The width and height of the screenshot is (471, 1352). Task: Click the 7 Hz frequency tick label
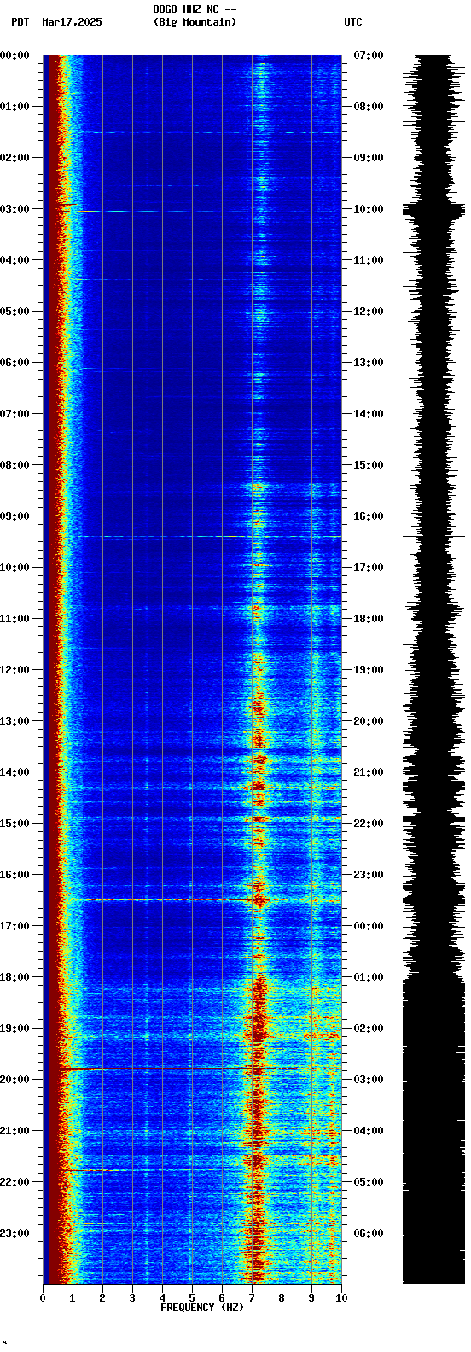pos(252,1298)
